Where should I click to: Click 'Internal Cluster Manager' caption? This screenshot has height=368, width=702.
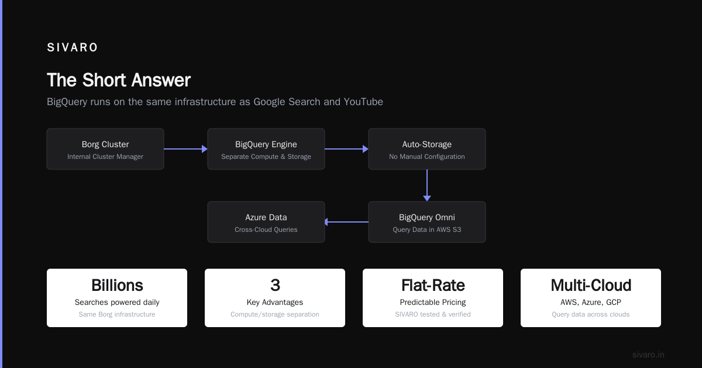[105, 157]
